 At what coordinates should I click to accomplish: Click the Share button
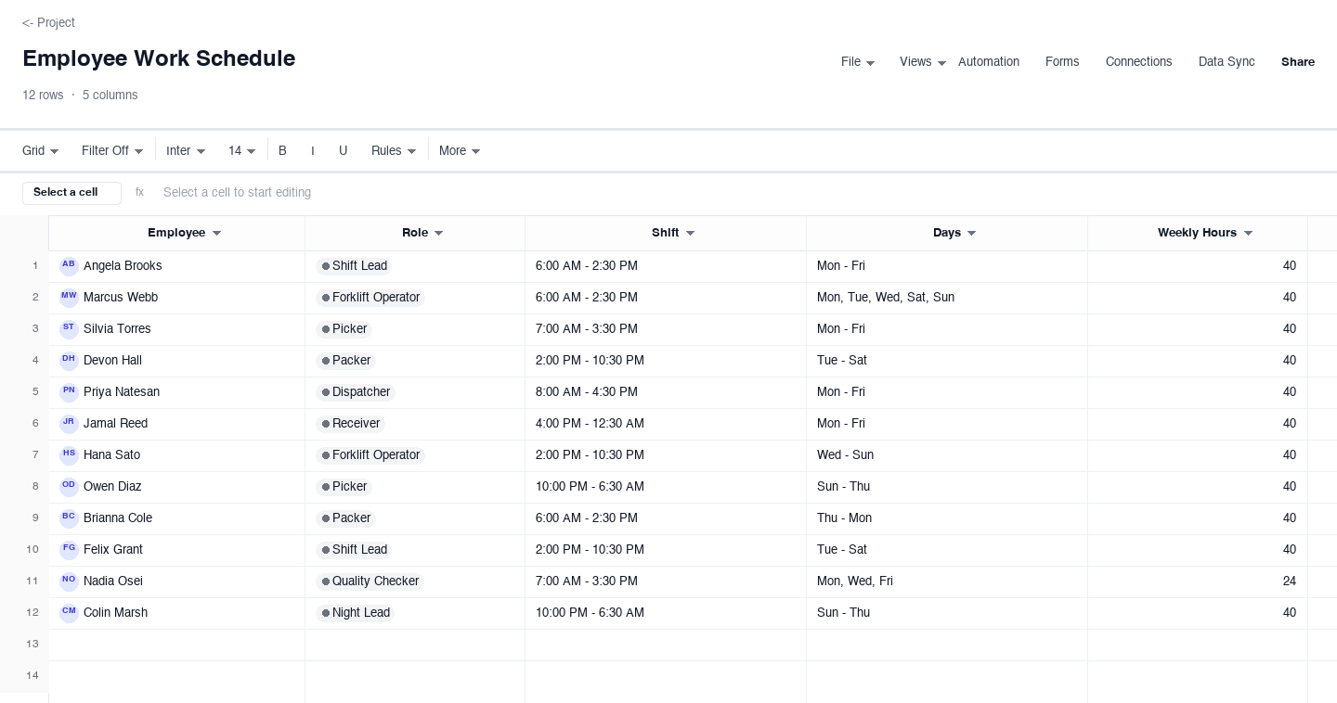1298,62
